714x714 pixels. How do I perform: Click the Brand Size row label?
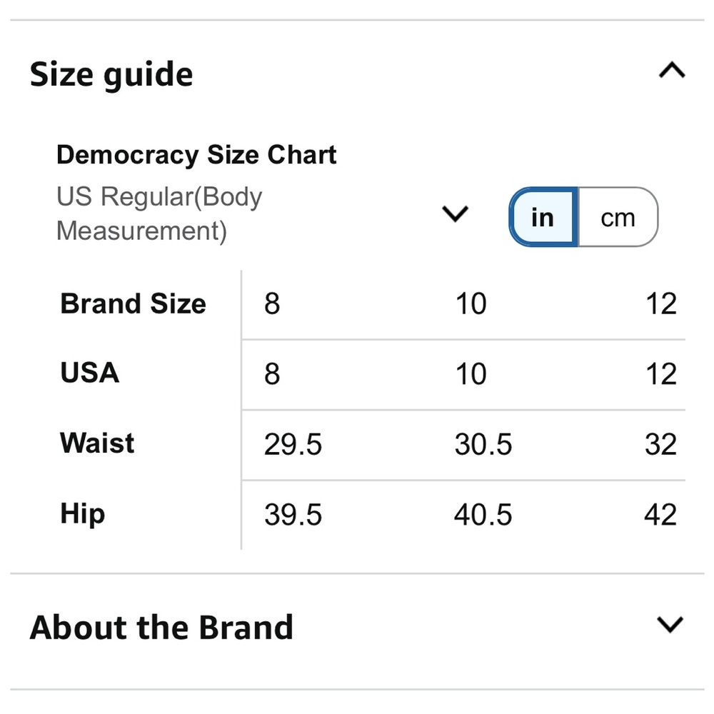[x=133, y=303]
